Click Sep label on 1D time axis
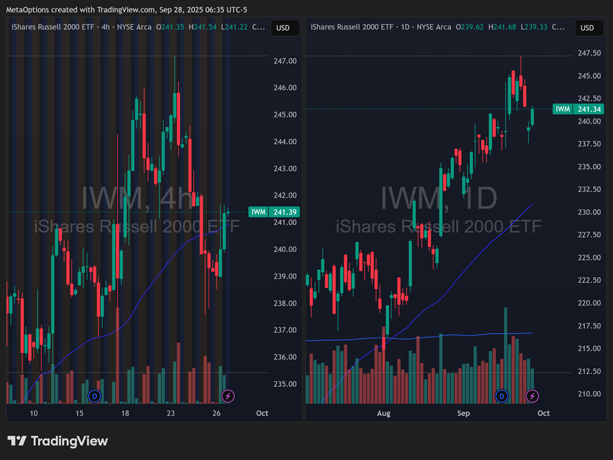The height and width of the screenshot is (460, 613). (x=463, y=413)
